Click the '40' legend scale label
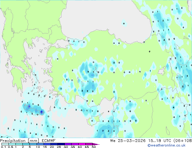Viewport: 192px width, 148px height. (80, 147)
